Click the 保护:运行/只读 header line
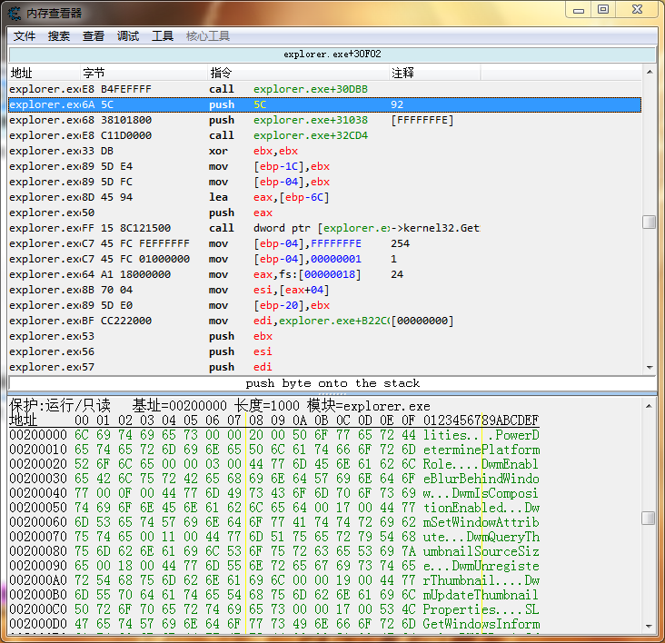Image resolution: width=665 pixels, height=643 pixels. (220, 406)
